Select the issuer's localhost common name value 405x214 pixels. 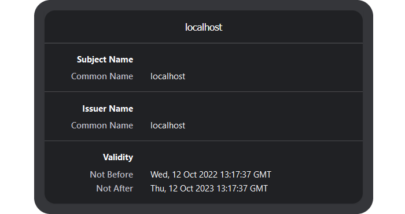tap(168, 125)
